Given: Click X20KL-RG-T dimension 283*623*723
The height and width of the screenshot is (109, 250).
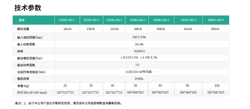Looking at the screenshot, I should pos(114,92).
